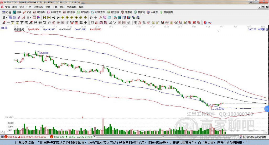
Task: Expand the small black triangle above chart
Action: coord(218,31)
